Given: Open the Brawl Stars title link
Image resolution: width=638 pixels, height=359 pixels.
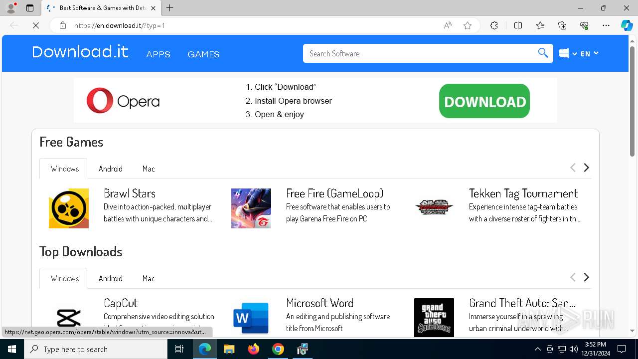Looking at the screenshot, I should 130,193.
